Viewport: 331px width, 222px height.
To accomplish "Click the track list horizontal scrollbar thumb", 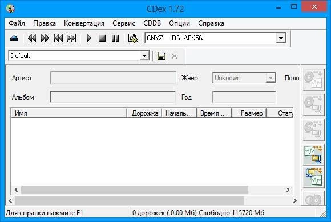I will pyautogui.click(x=135, y=190).
